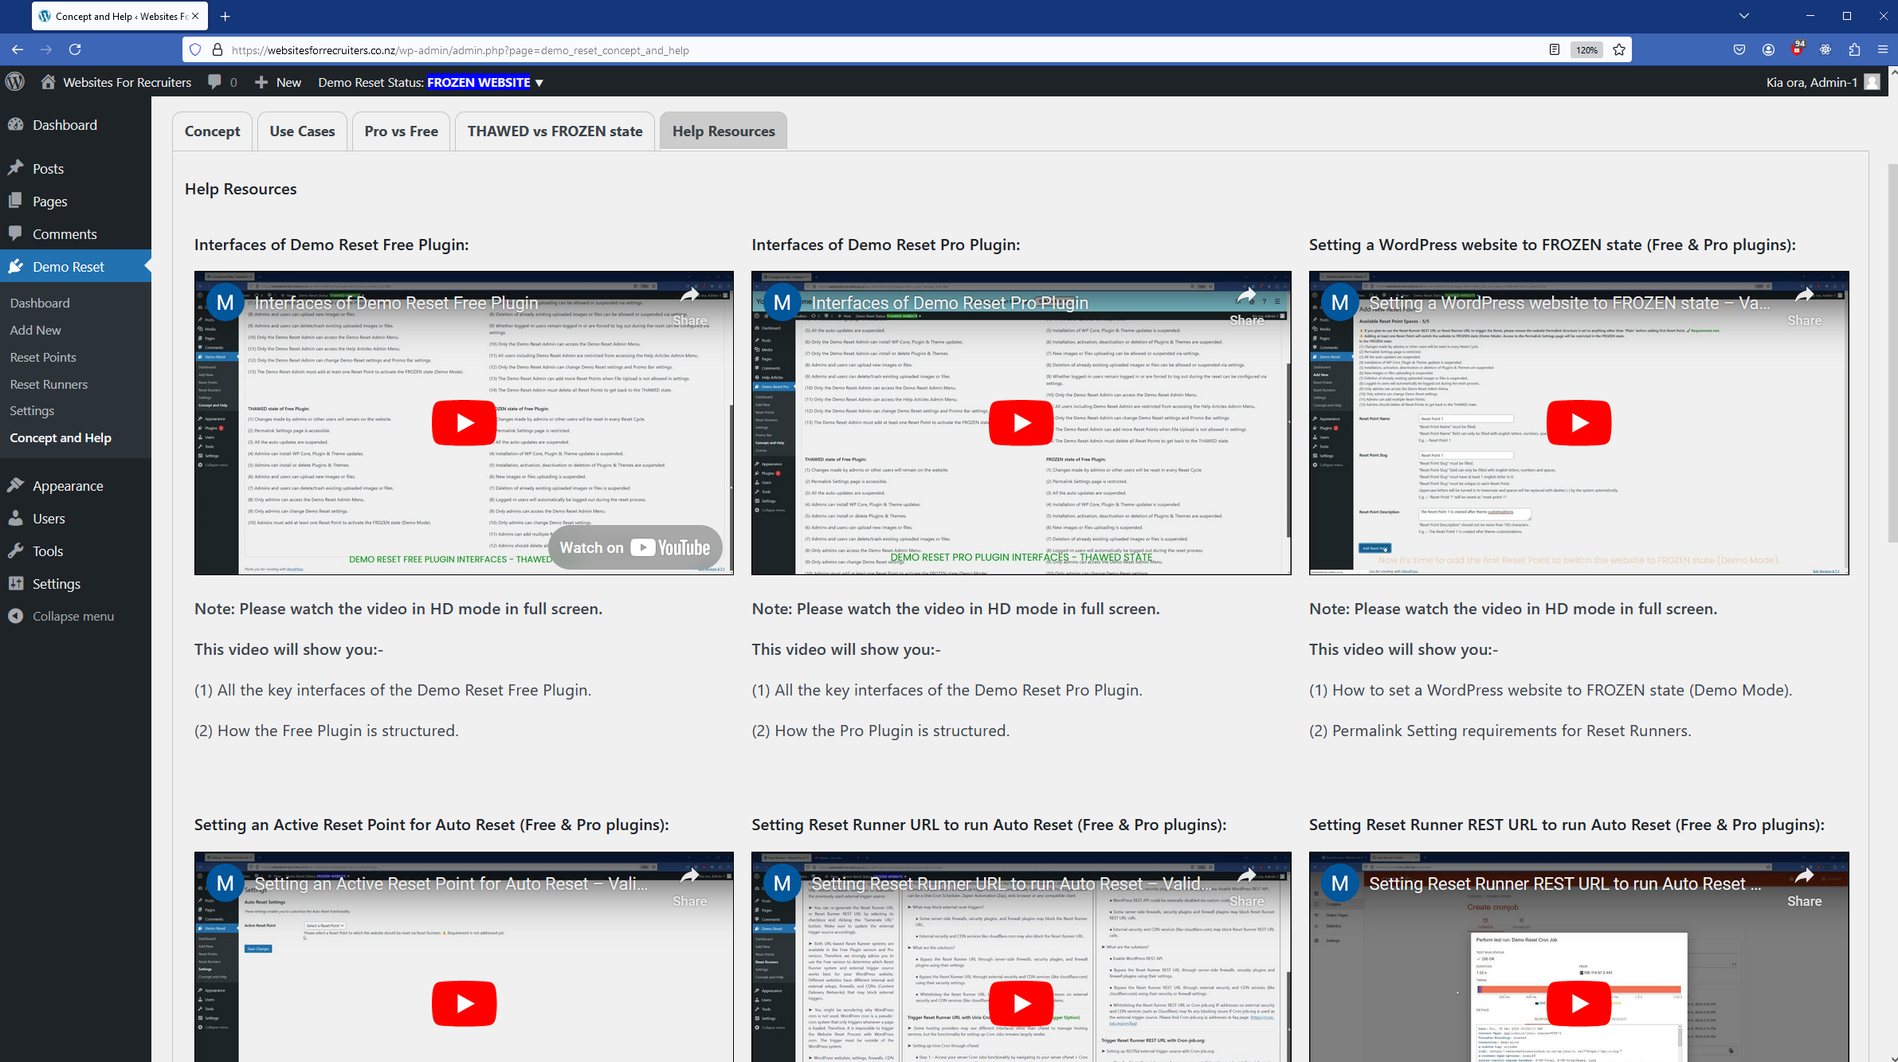Play Setting Reset Runner REST URL video
The height and width of the screenshot is (1062, 1898).
[1578, 1003]
